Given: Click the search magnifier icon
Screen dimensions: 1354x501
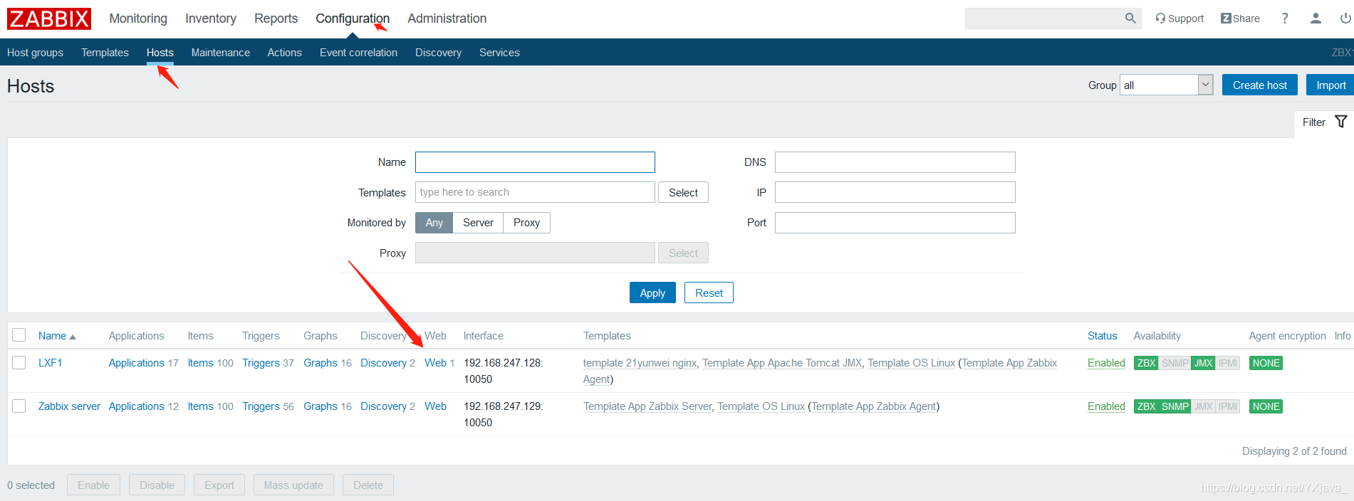Looking at the screenshot, I should [x=1130, y=19].
